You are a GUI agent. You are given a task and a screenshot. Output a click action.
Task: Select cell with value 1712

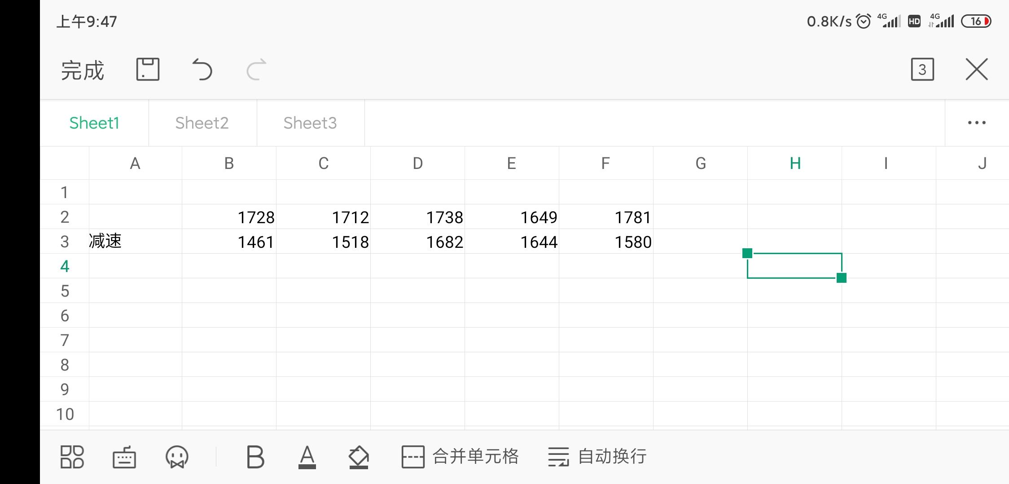(323, 217)
